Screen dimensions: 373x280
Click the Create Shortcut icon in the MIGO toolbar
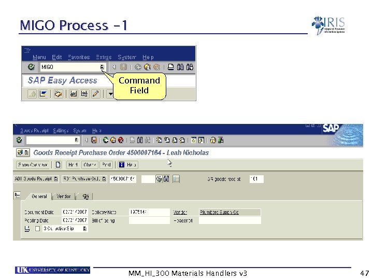(x=201, y=140)
